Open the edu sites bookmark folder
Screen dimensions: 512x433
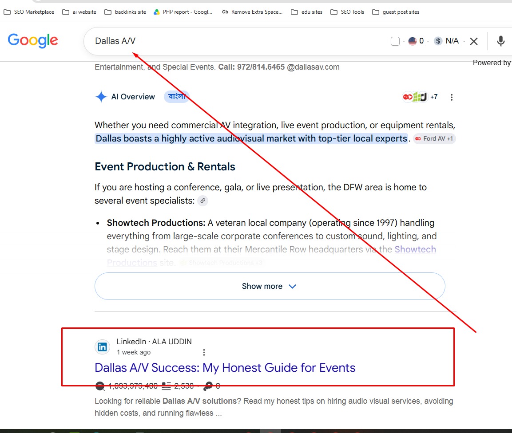point(306,12)
